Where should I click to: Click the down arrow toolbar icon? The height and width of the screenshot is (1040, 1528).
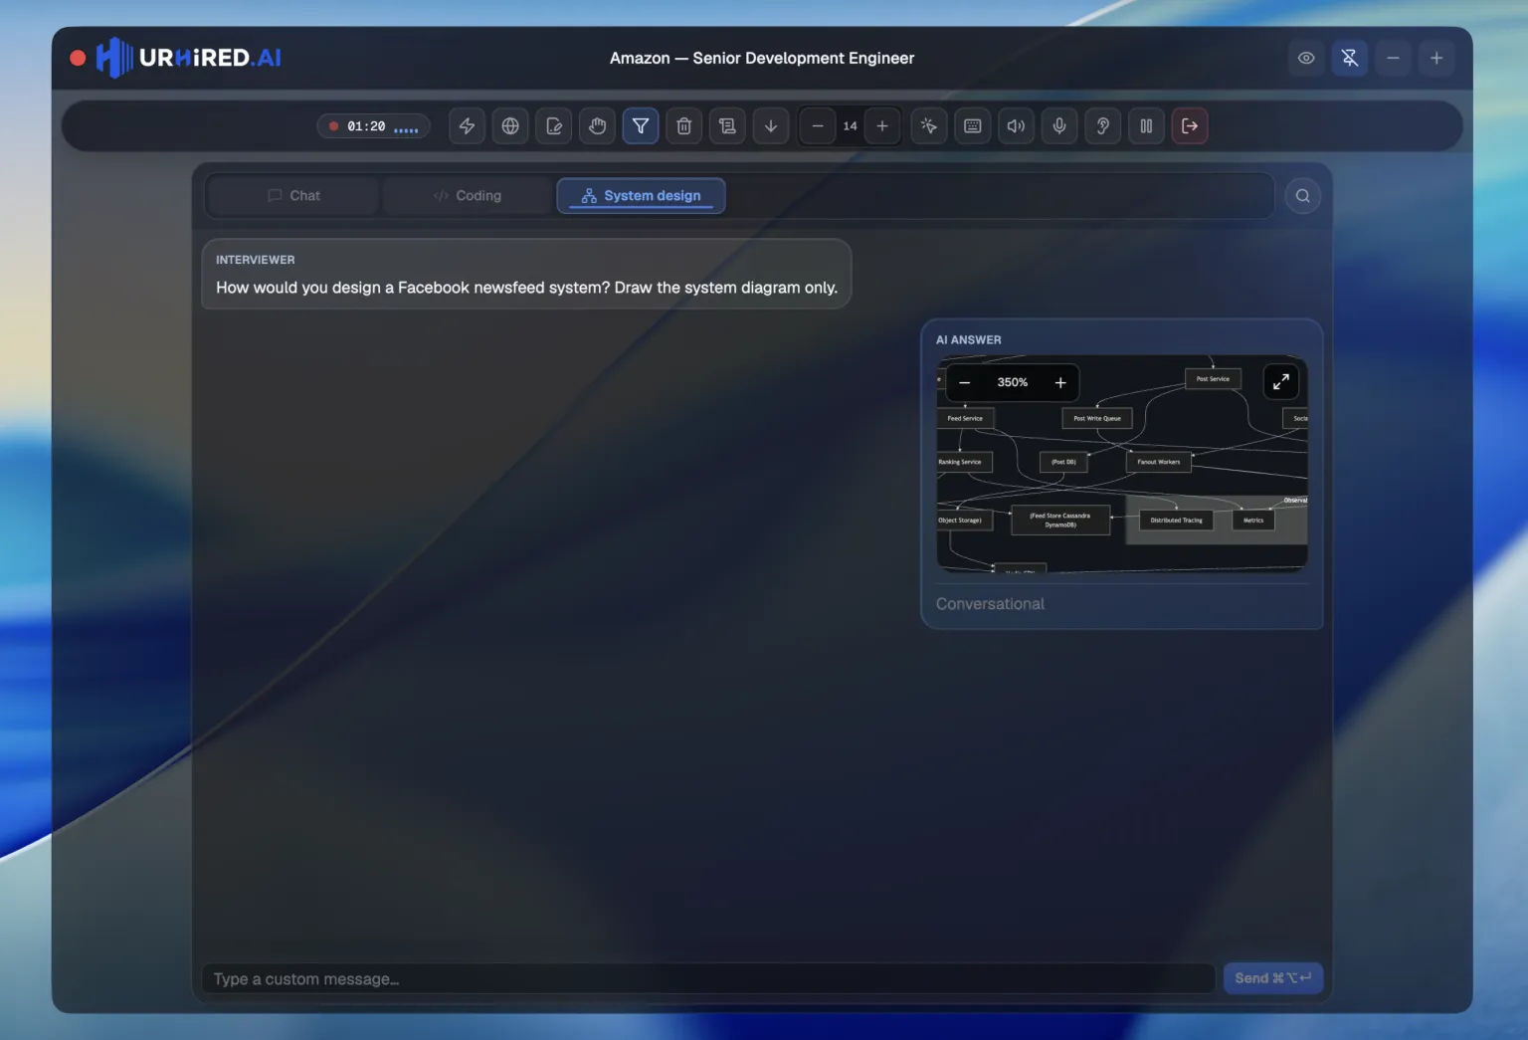[x=771, y=126]
